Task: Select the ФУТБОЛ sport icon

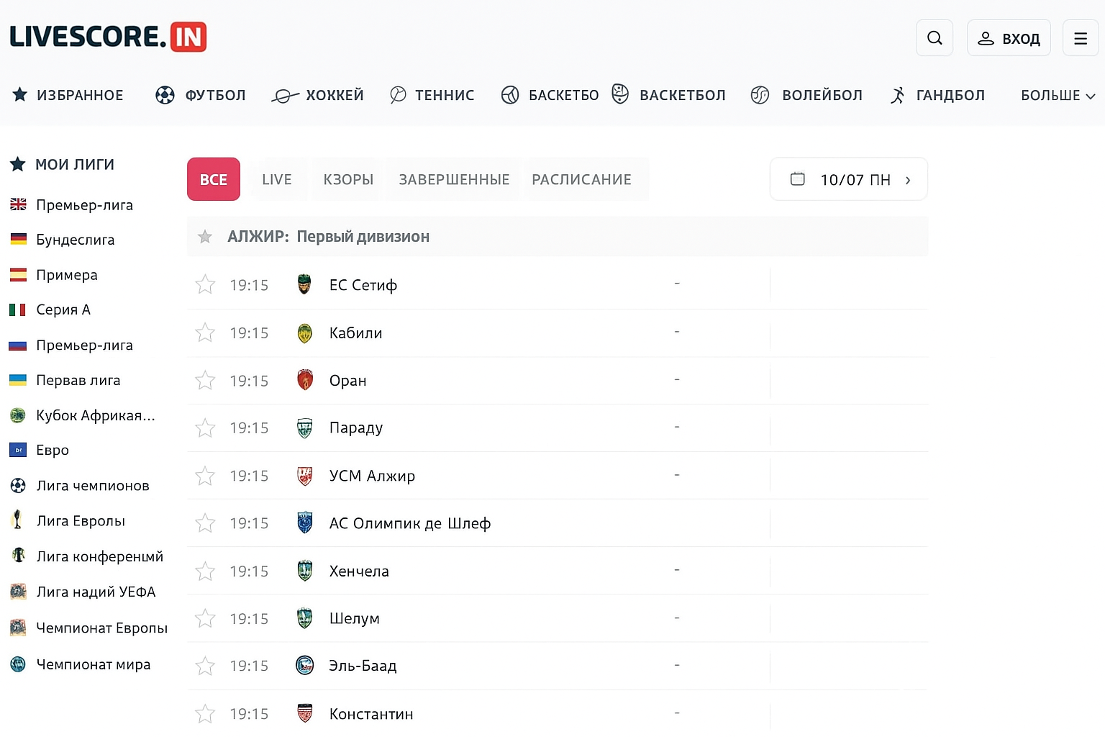Action: tap(164, 94)
